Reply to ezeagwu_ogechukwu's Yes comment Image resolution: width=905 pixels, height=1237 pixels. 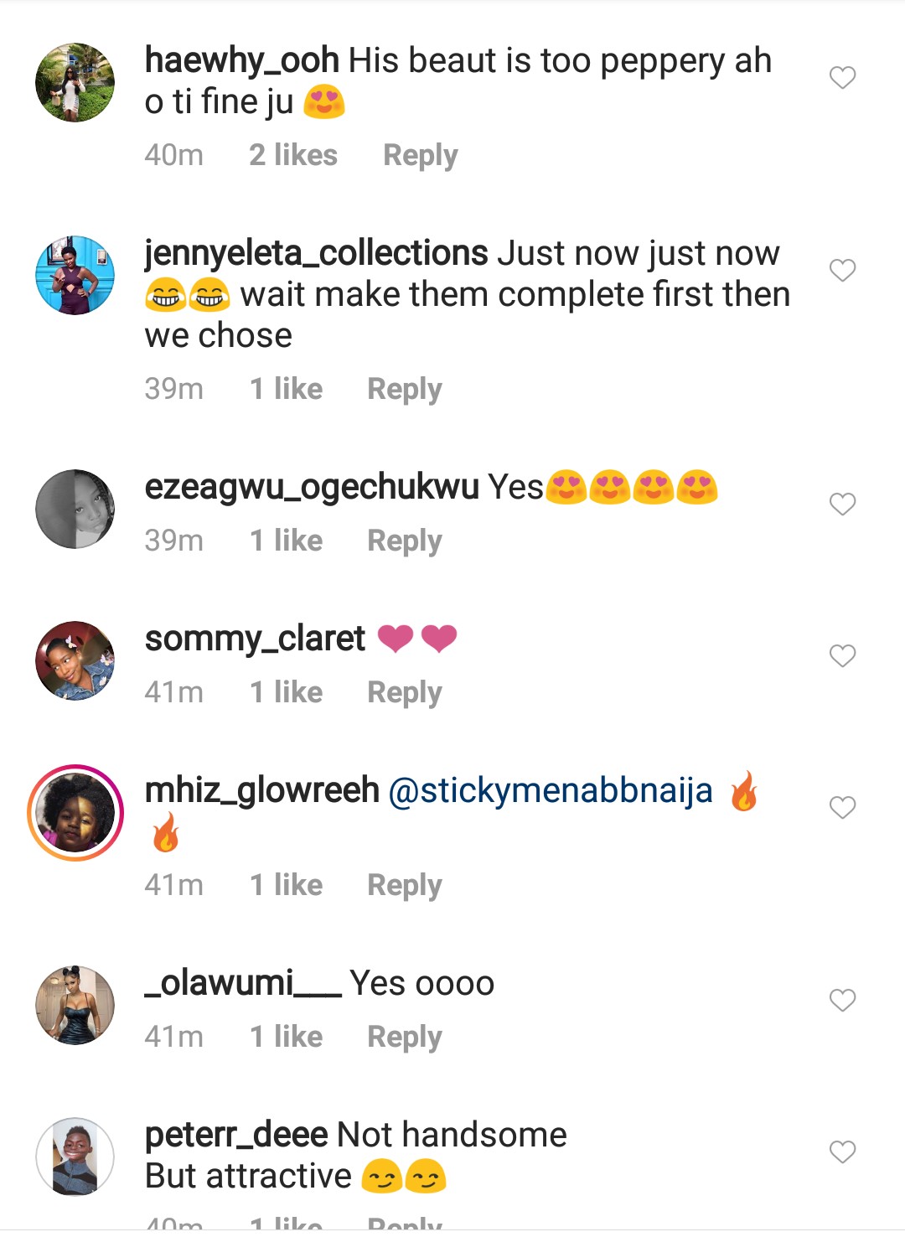pos(404,541)
